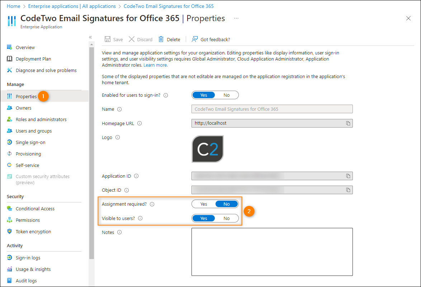Show info tooltip for Assignment required
The width and height of the screenshot is (421, 287).
[152, 204]
